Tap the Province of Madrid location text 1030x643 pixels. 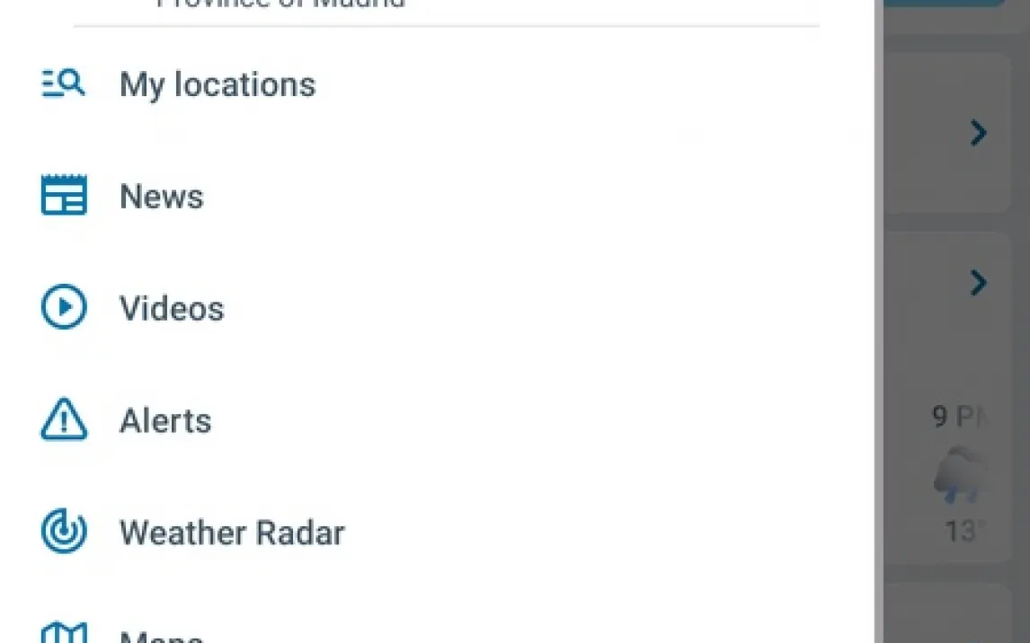(x=280, y=4)
